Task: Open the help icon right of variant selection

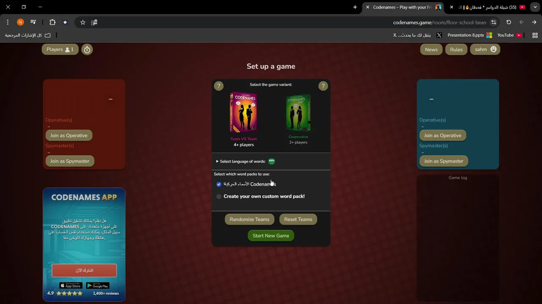Action: [323, 86]
